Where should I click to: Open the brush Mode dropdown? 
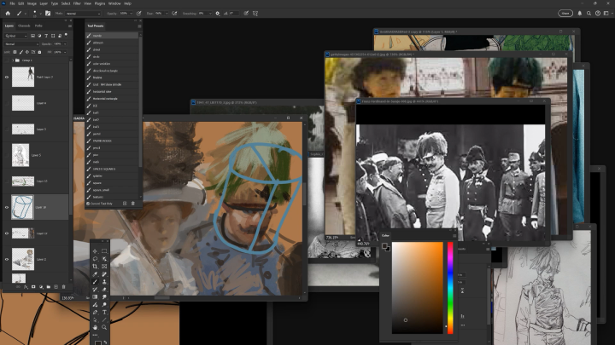click(x=83, y=14)
